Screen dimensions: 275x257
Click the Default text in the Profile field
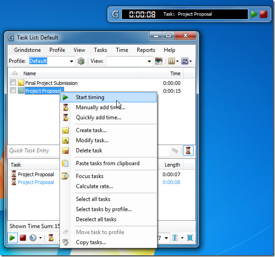click(38, 61)
